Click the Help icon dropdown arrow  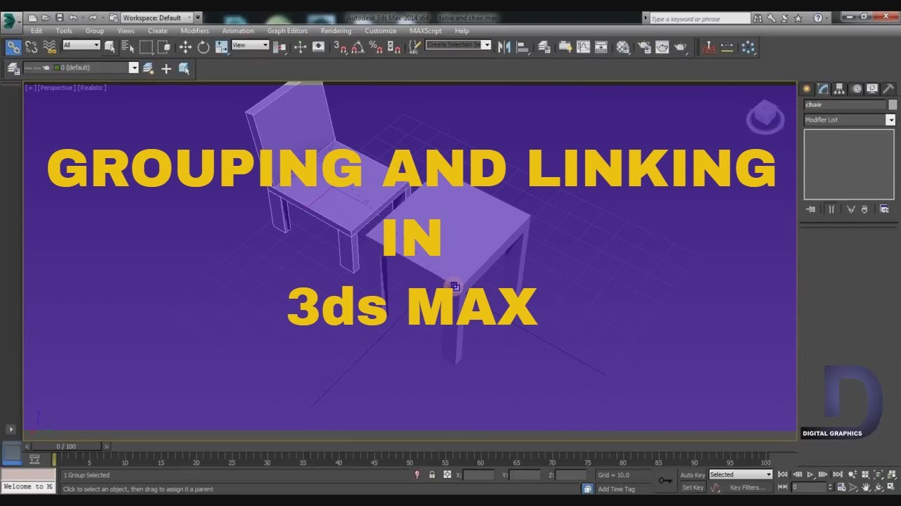[828, 18]
